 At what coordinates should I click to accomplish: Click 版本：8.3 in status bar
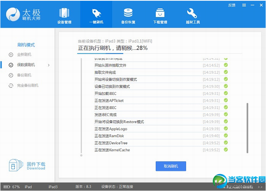coord(83,187)
